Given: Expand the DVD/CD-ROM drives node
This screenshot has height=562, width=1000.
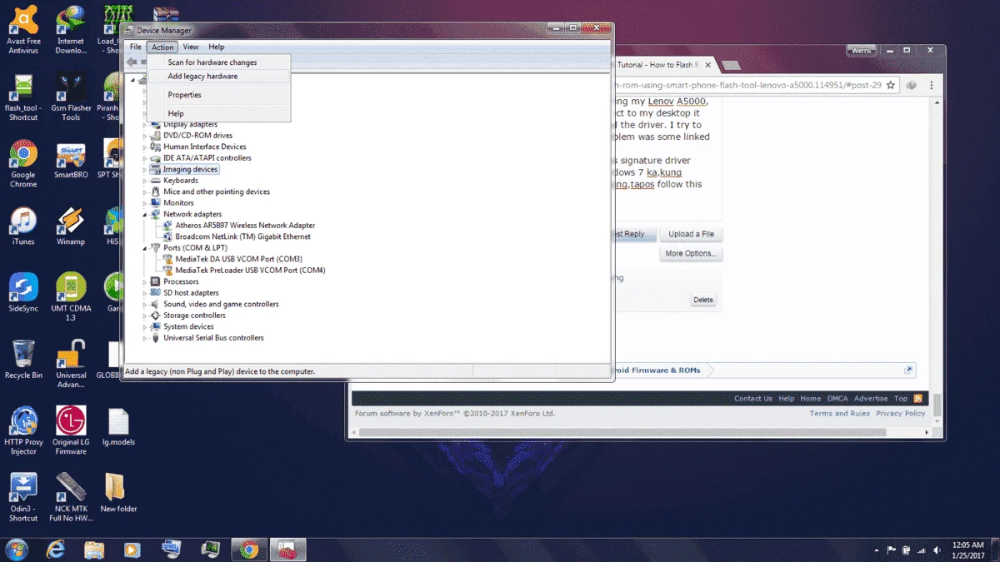Looking at the screenshot, I should pos(145,136).
